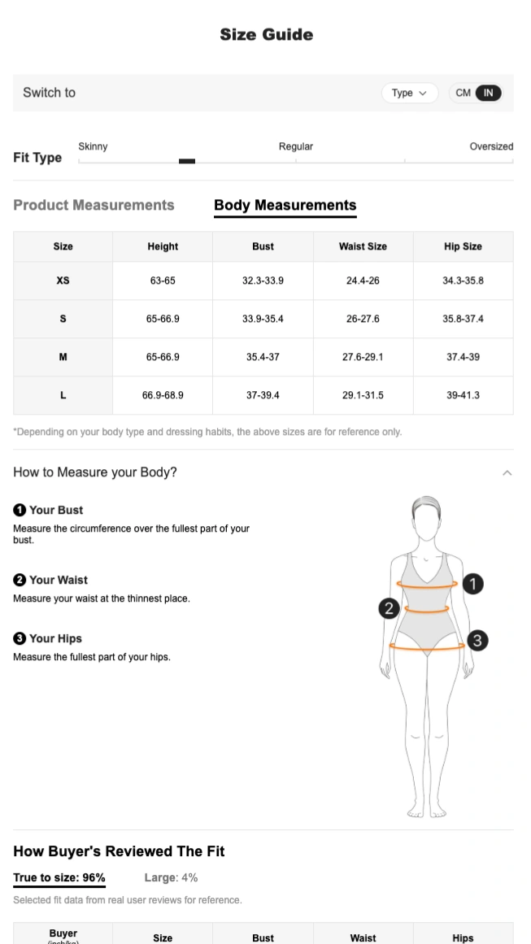Open the Type dropdown
531x944 pixels.
click(x=409, y=93)
